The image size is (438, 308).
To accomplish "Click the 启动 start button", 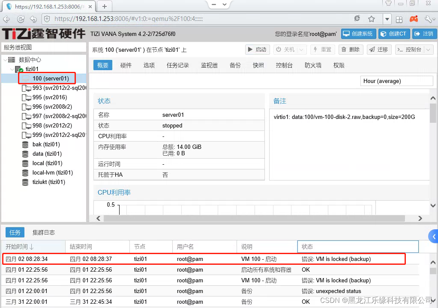I will 258,50.
